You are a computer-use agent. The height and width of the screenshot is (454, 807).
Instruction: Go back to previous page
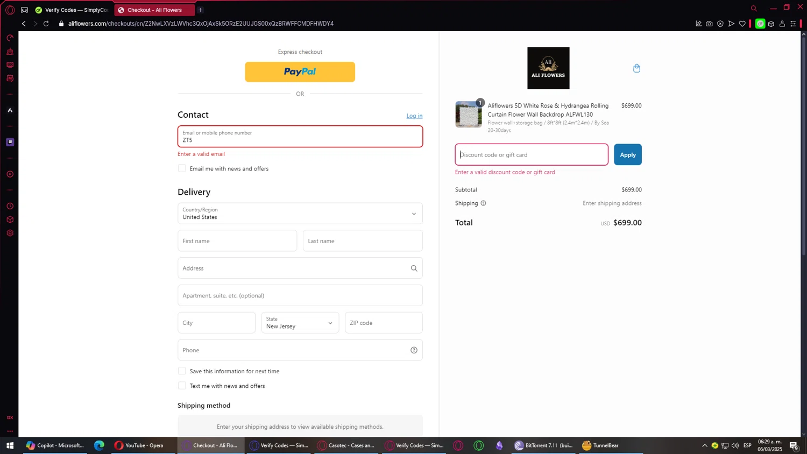pyautogui.click(x=24, y=24)
